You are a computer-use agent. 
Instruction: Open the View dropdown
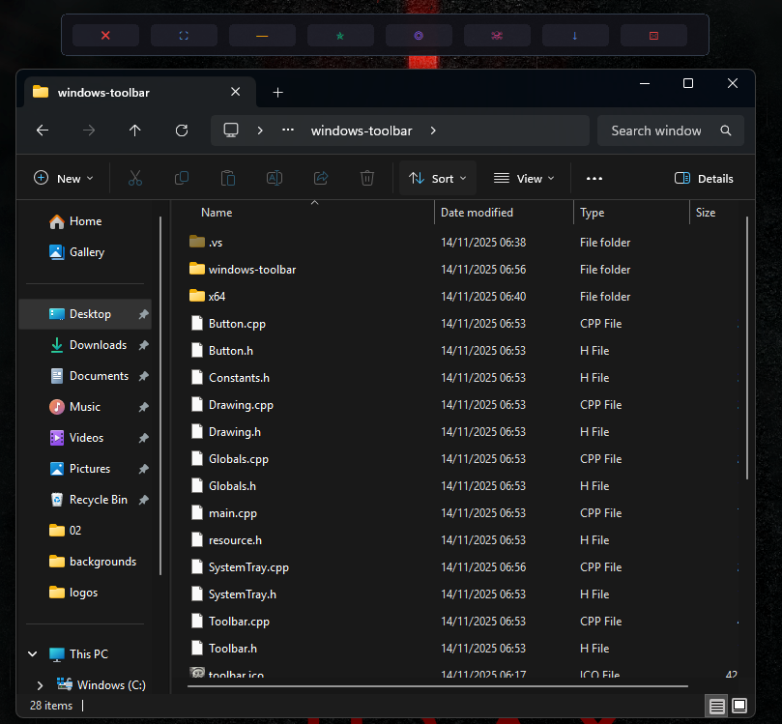(x=524, y=178)
